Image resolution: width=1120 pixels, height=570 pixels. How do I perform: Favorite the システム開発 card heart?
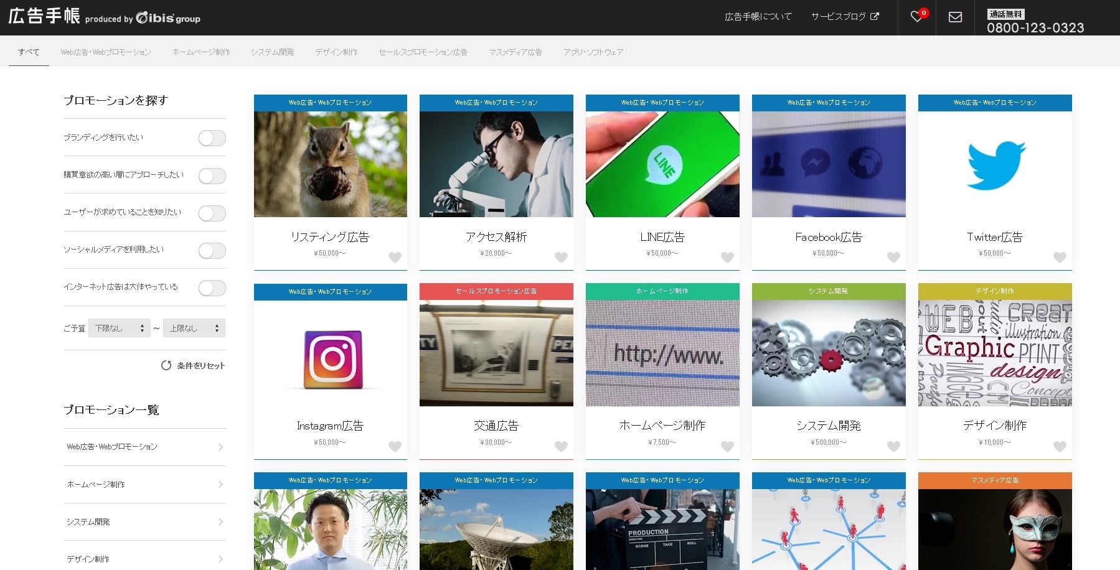893,446
